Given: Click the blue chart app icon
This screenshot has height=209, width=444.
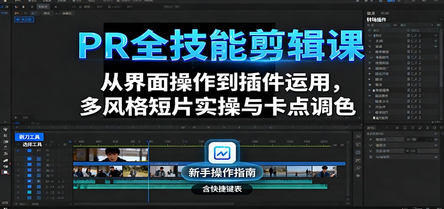Looking at the screenshot, I should [221, 153].
